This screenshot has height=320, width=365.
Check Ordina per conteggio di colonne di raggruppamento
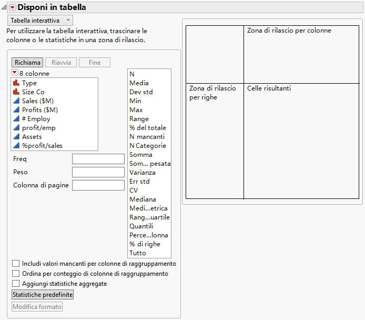[x=16, y=273]
